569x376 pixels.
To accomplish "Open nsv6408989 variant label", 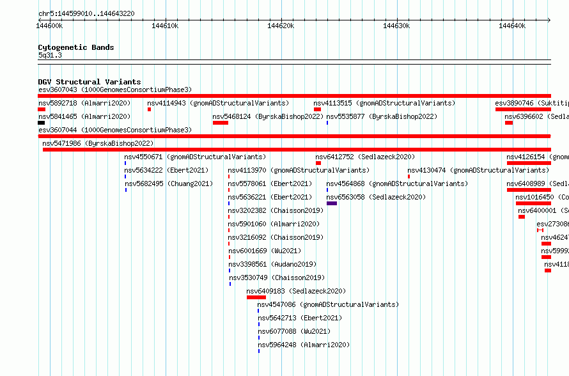I will pyautogui.click(x=538, y=184).
